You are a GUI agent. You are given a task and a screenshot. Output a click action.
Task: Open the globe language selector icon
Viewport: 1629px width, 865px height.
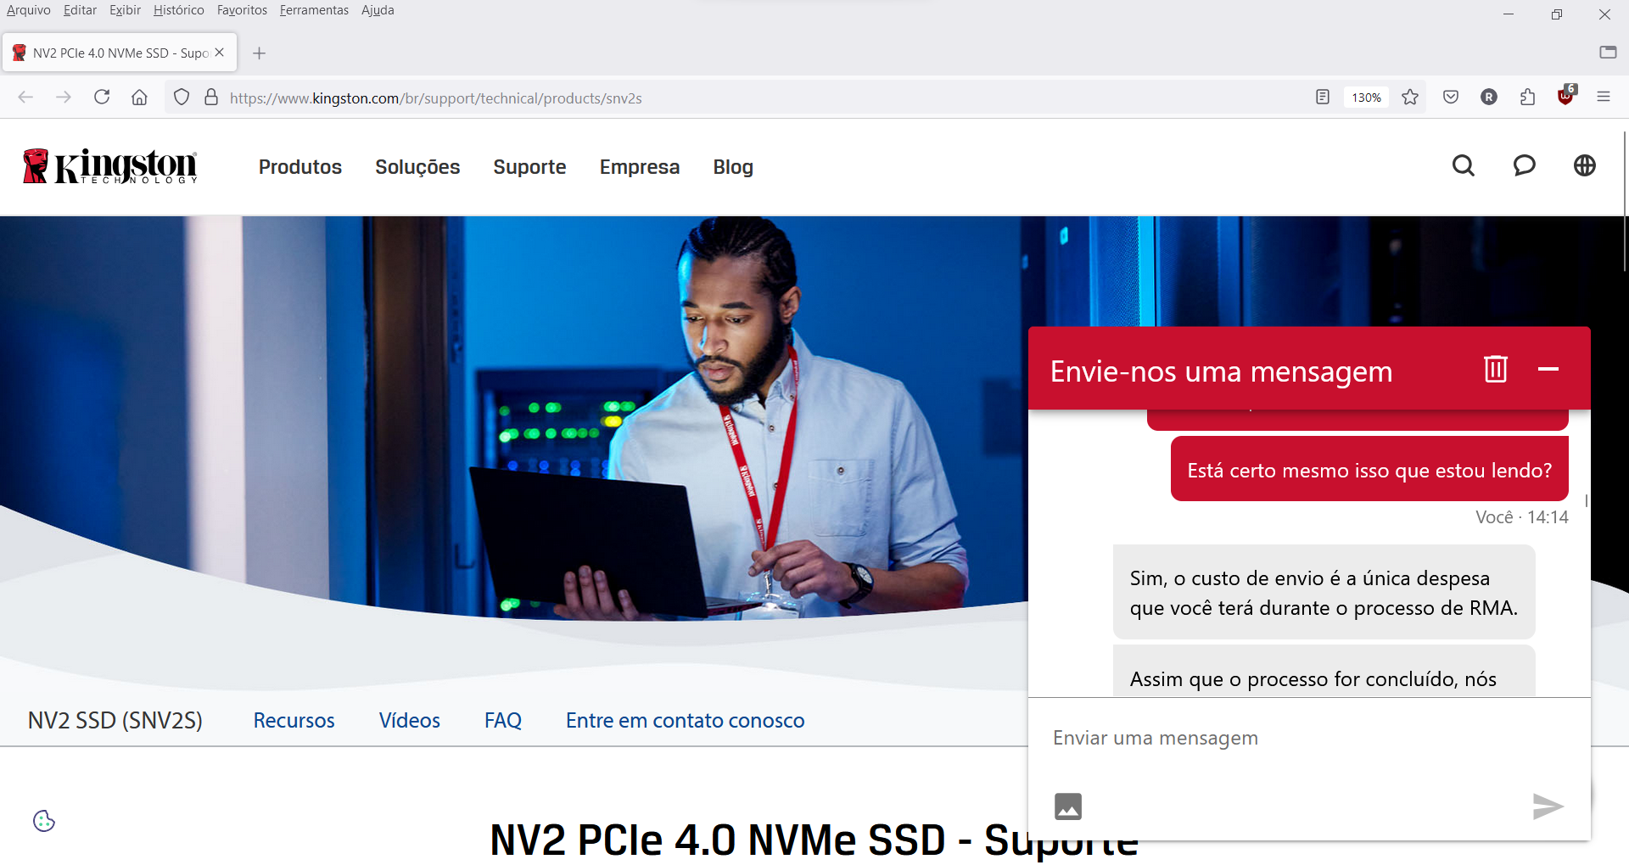[x=1585, y=165]
